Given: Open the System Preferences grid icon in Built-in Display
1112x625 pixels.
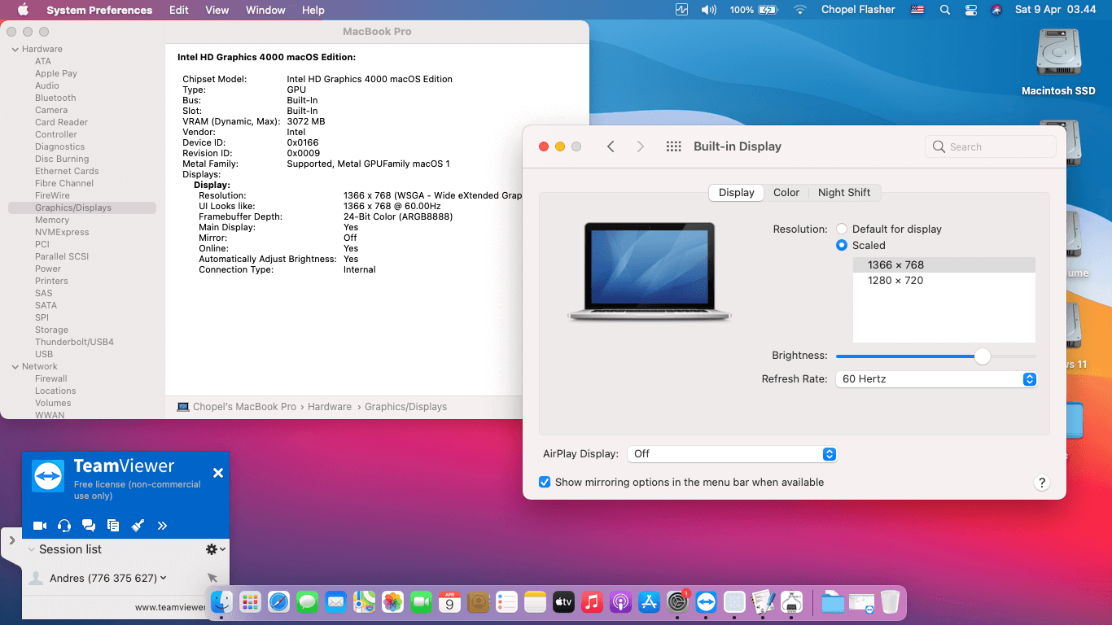Looking at the screenshot, I should pyautogui.click(x=673, y=146).
